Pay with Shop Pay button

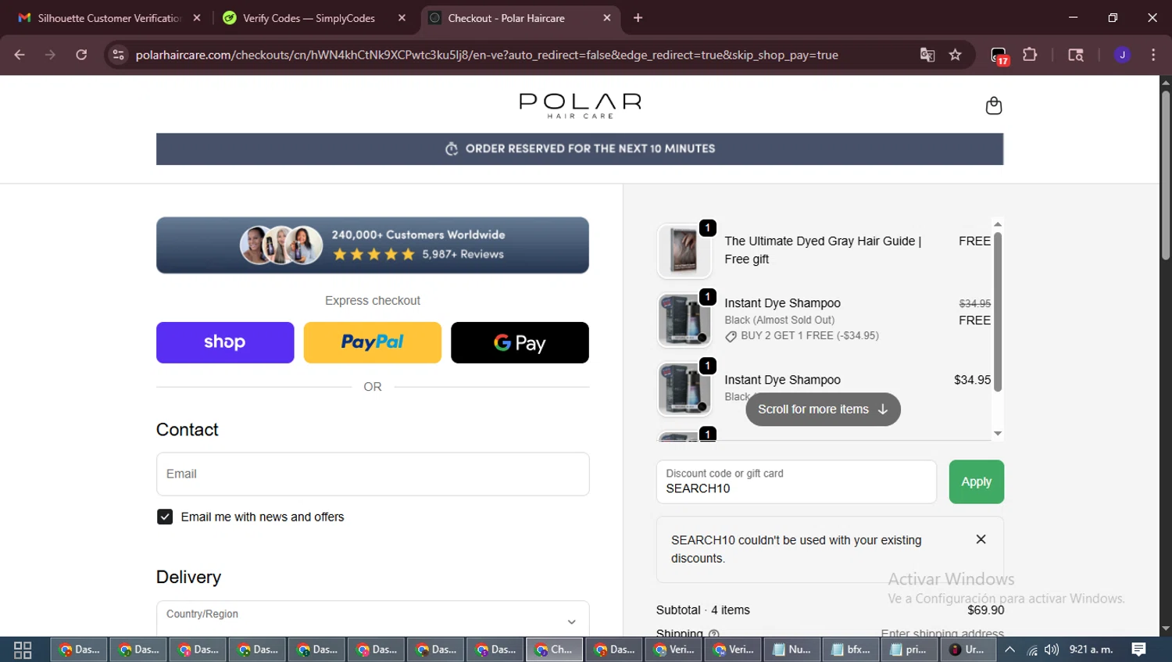pos(225,342)
